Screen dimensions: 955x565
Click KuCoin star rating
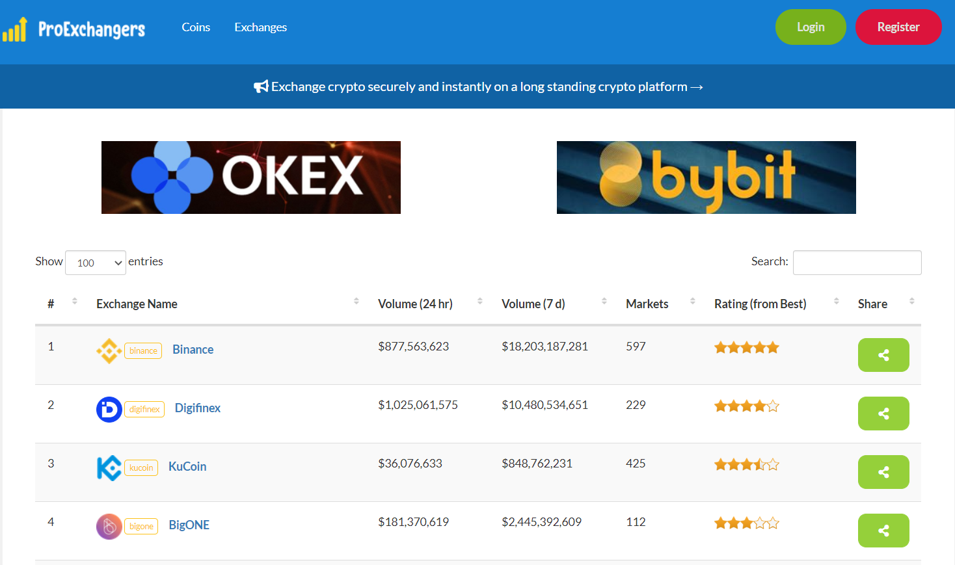pyautogui.click(x=747, y=465)
